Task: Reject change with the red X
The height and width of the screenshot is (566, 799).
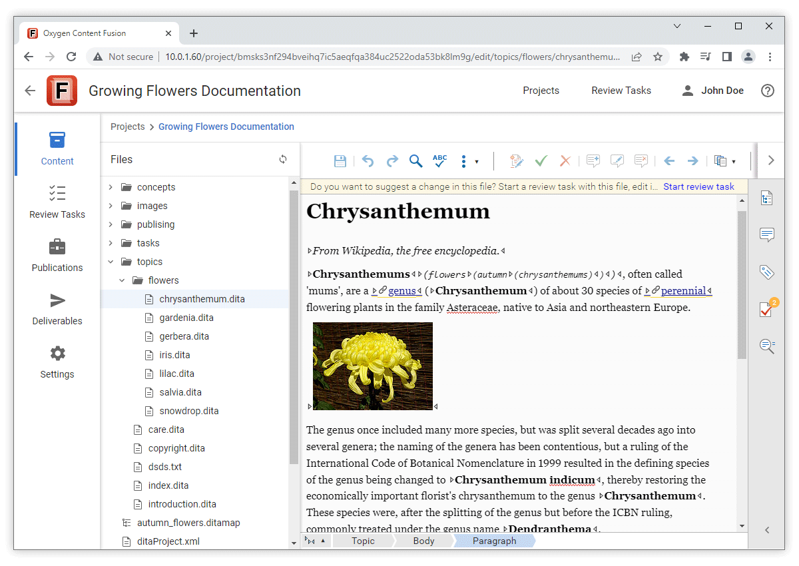Action: click(565, 160)
